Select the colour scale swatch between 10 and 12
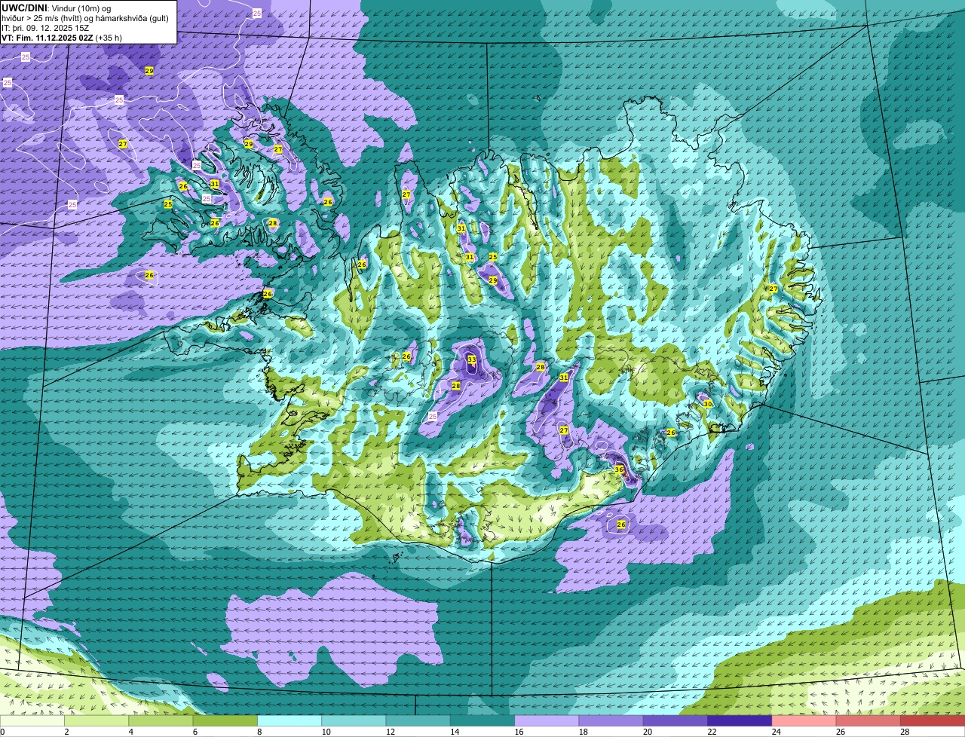This screenshot has width=965, height=737. click(354, 721)
